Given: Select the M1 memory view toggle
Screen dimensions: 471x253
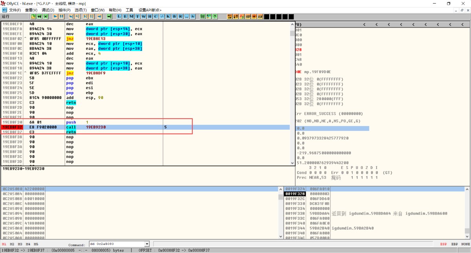Looking at the screenshot, I should (x=4, y=244).
